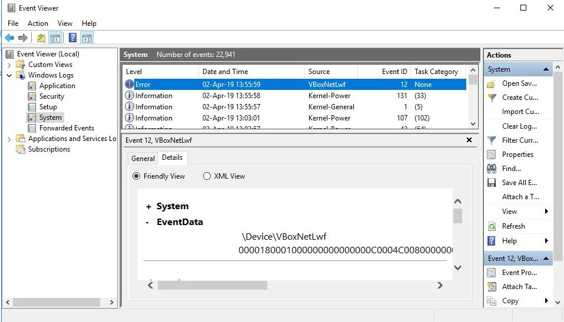Click the Filter Current Log funnel icon
This screenshot has width=564, height=322.
pyautogui.click(x=492, y=140)
